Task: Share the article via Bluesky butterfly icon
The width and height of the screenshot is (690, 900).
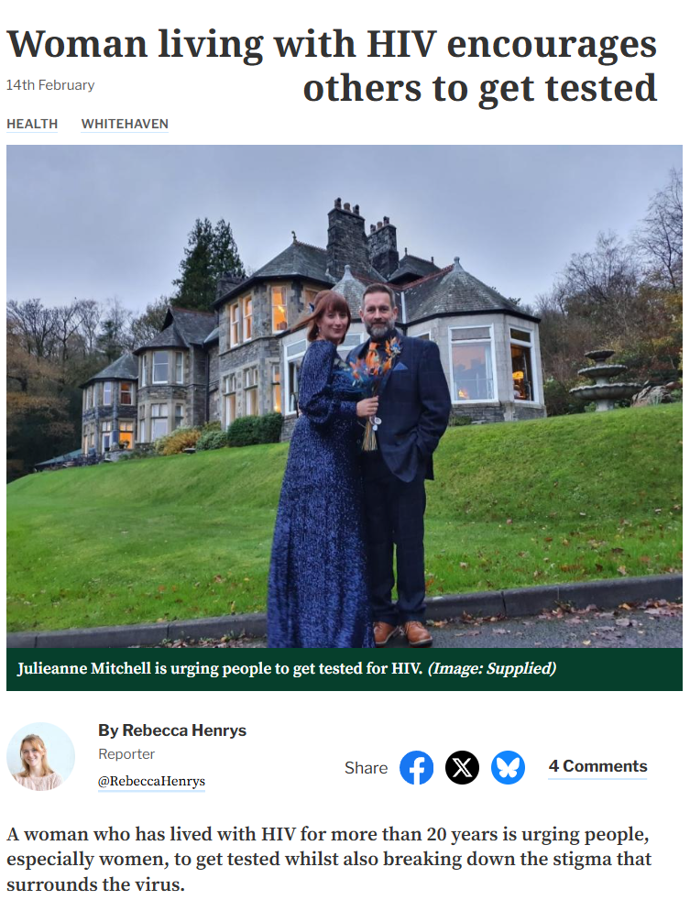Action: click(x=508, y=767)
